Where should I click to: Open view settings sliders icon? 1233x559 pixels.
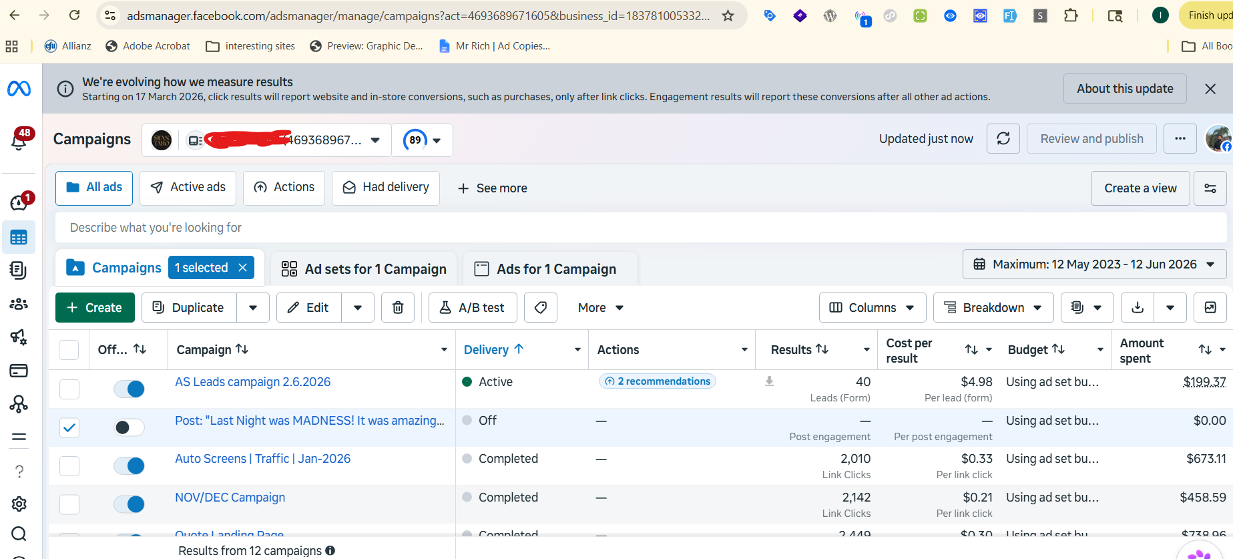pos(1210,188)
